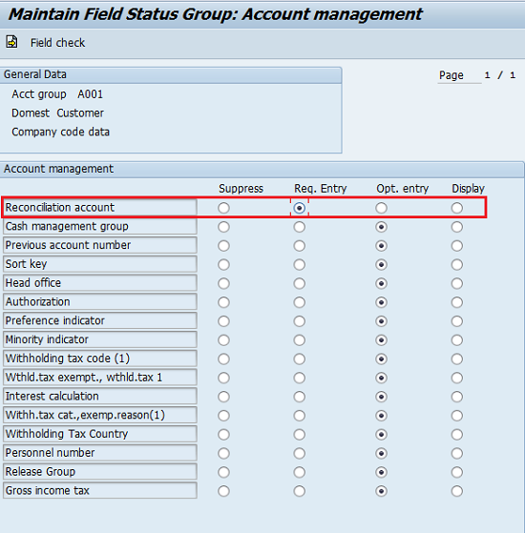Make Release Group a required entry

coord(300,472)
